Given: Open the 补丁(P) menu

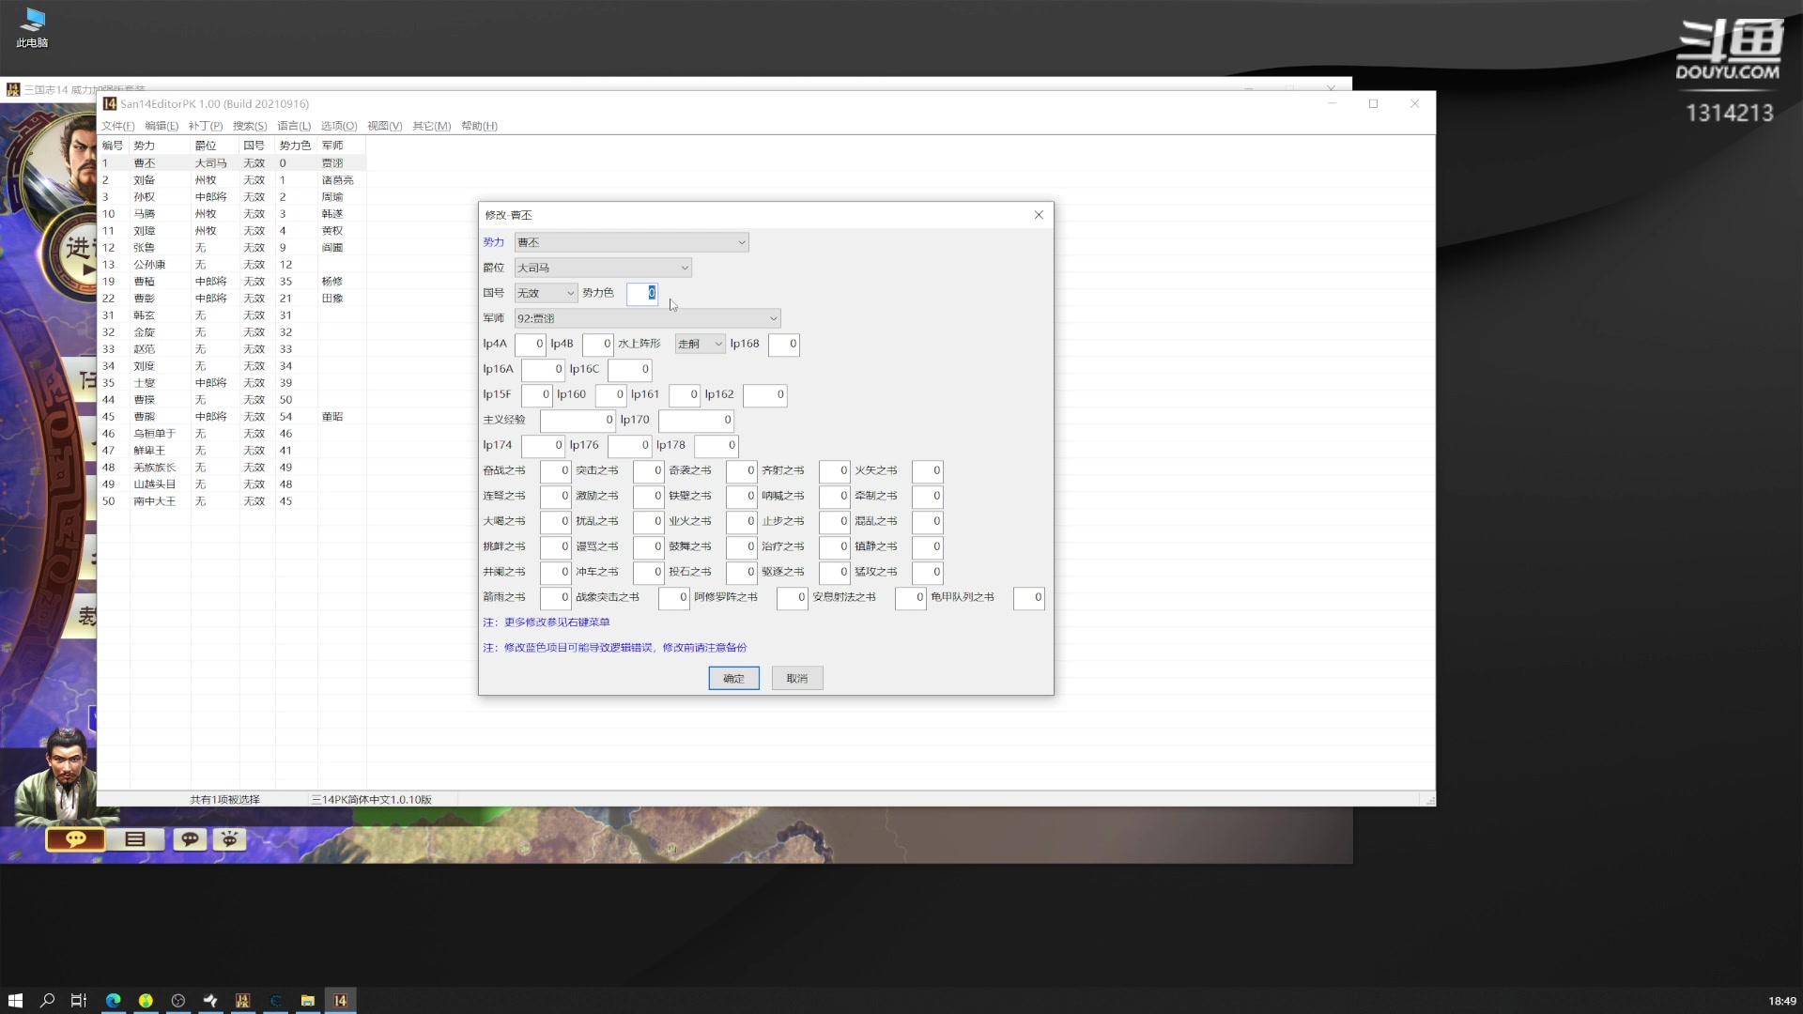Looking at the screenshot, I should (205, 126).
